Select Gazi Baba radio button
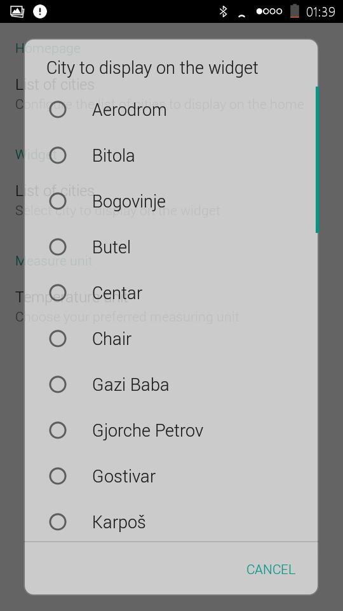This screenshot has height=611, width=343. tap(58, 384)
